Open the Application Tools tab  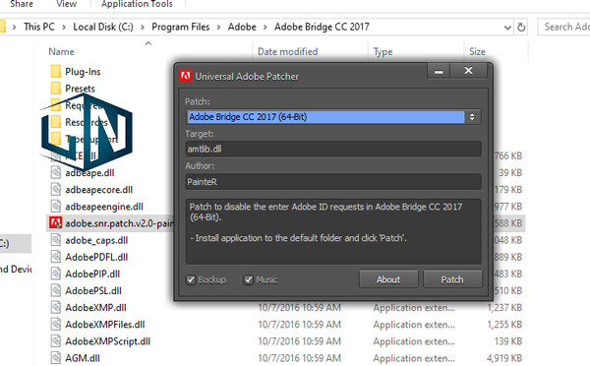pos(137,4)
